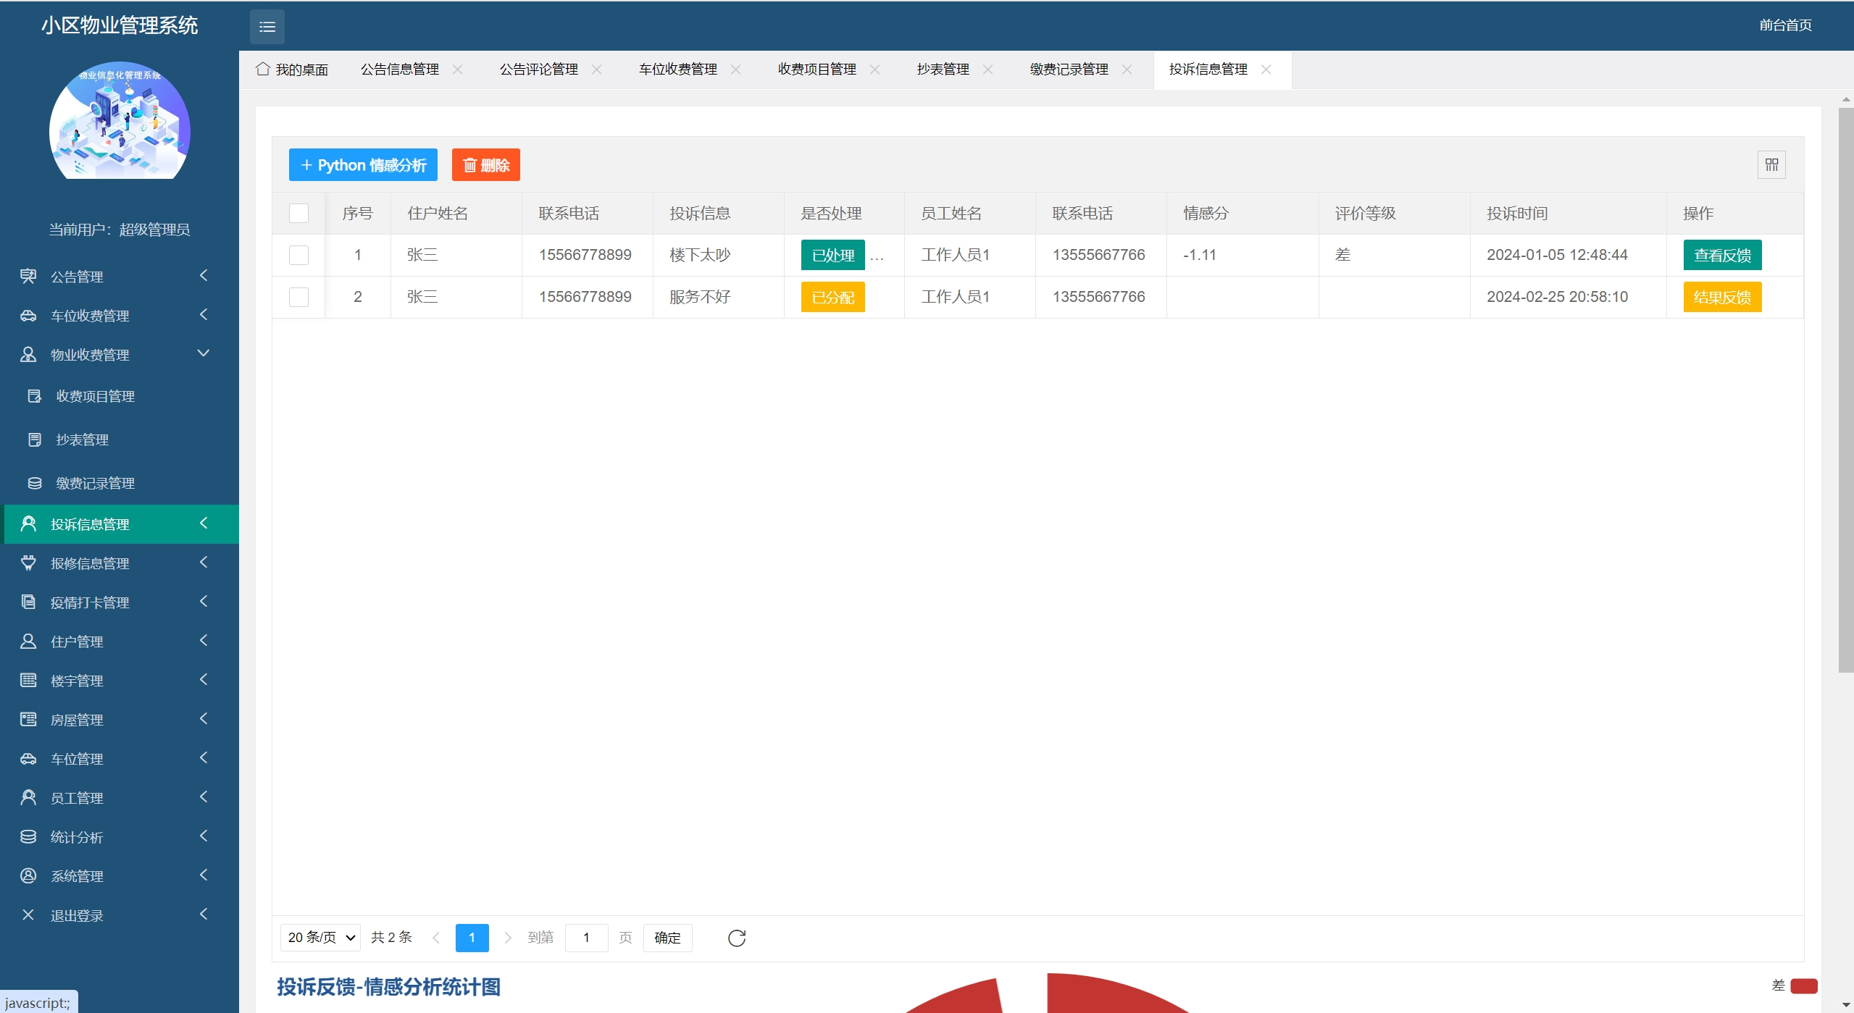Click the red 差 legend swatch
The width and height of the screenshot is (1854, 1013).
(1803, 985)
